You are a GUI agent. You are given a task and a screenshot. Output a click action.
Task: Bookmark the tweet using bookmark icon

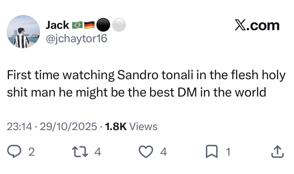[x=212, y=152]
